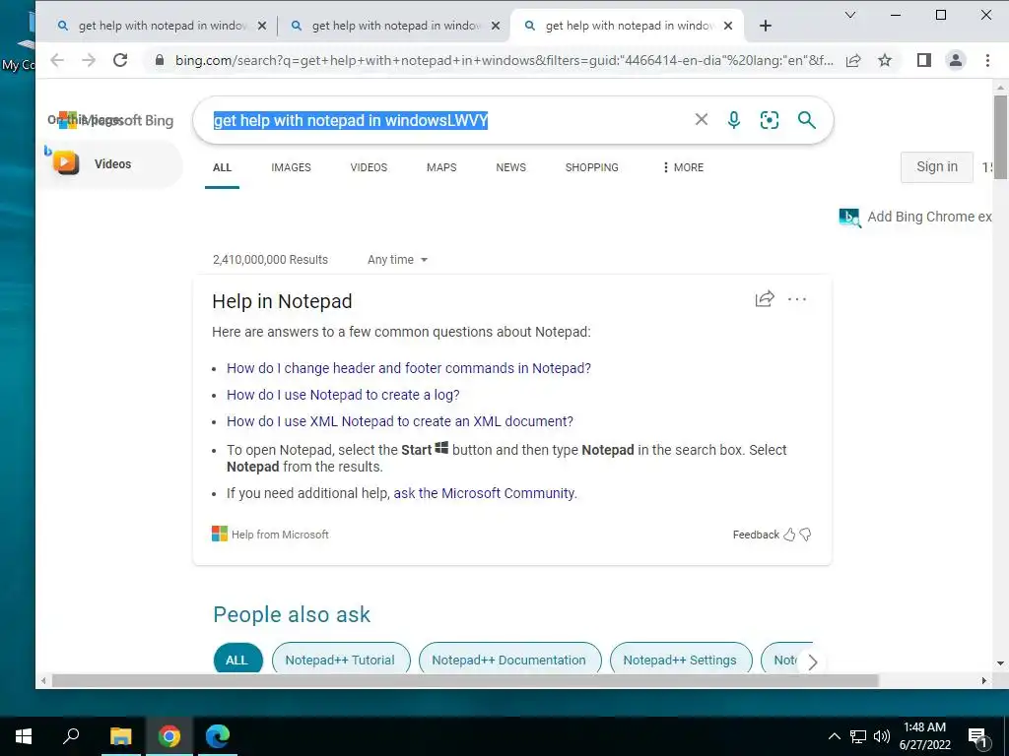Screen dimensions: 1009x756
Task: Share the Help in Notepad card
Action: (x=765, y=299)
